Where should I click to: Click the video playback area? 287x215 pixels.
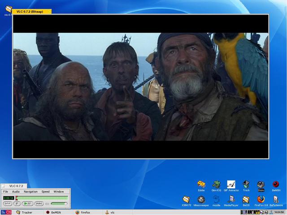coord(140,86)
